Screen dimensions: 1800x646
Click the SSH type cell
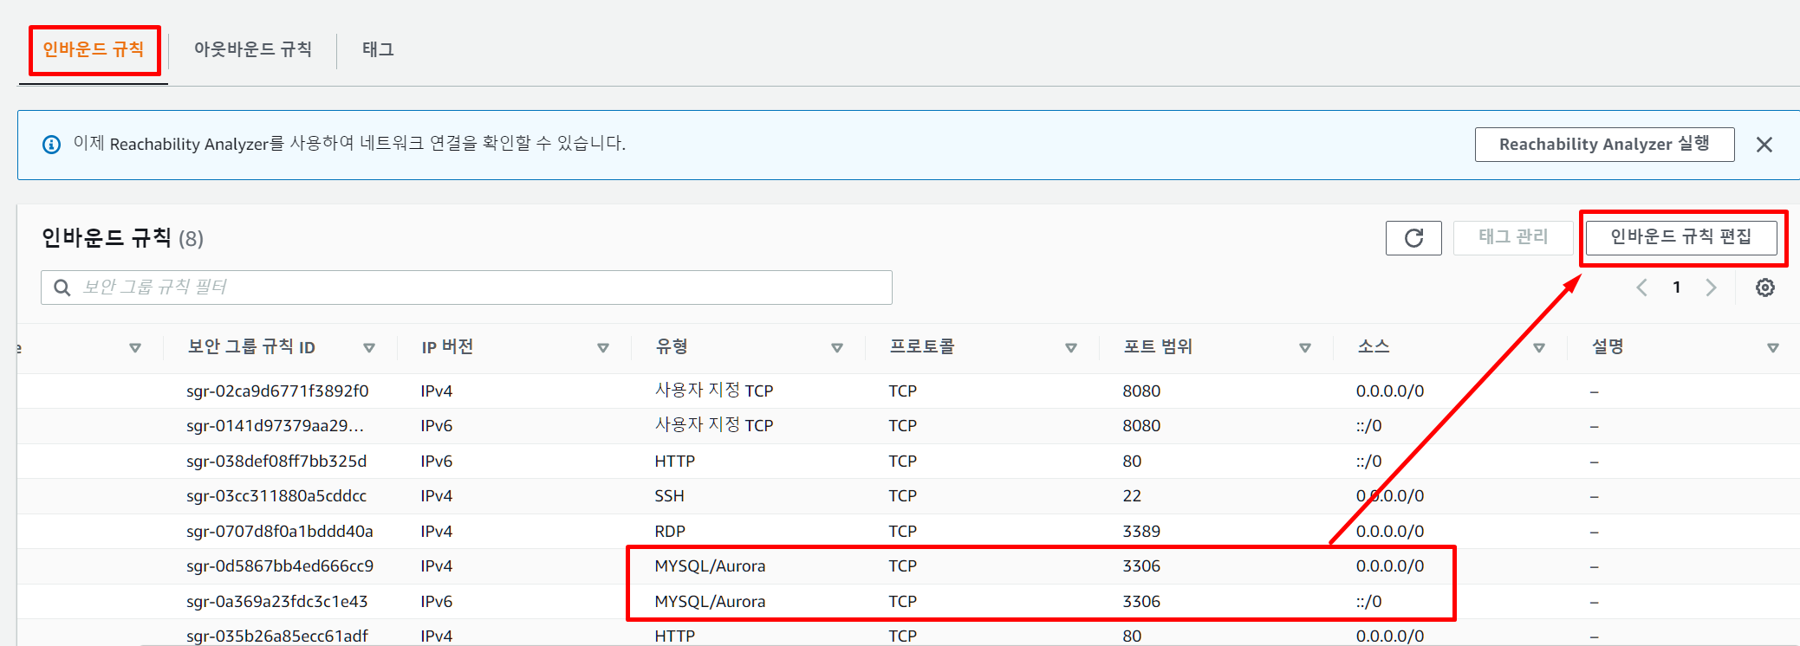tap(669, 496)
